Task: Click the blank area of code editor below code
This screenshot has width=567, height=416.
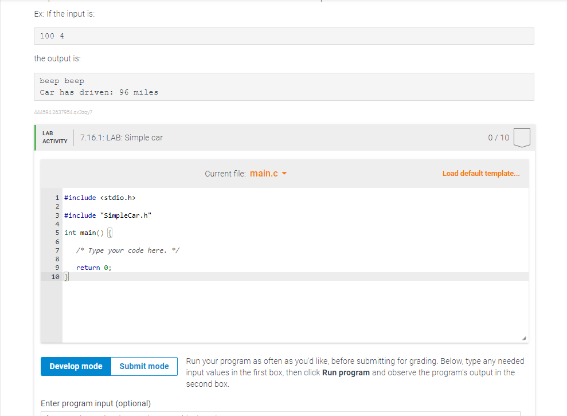Action: tap(295, 312)
